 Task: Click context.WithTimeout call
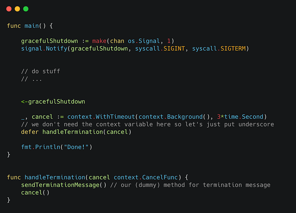coord(101,117)
